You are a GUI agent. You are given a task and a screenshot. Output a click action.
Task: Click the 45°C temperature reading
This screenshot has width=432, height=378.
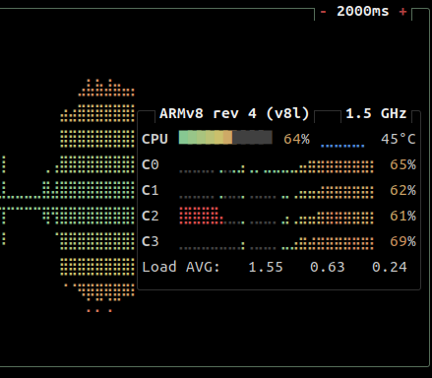(399, 139)
